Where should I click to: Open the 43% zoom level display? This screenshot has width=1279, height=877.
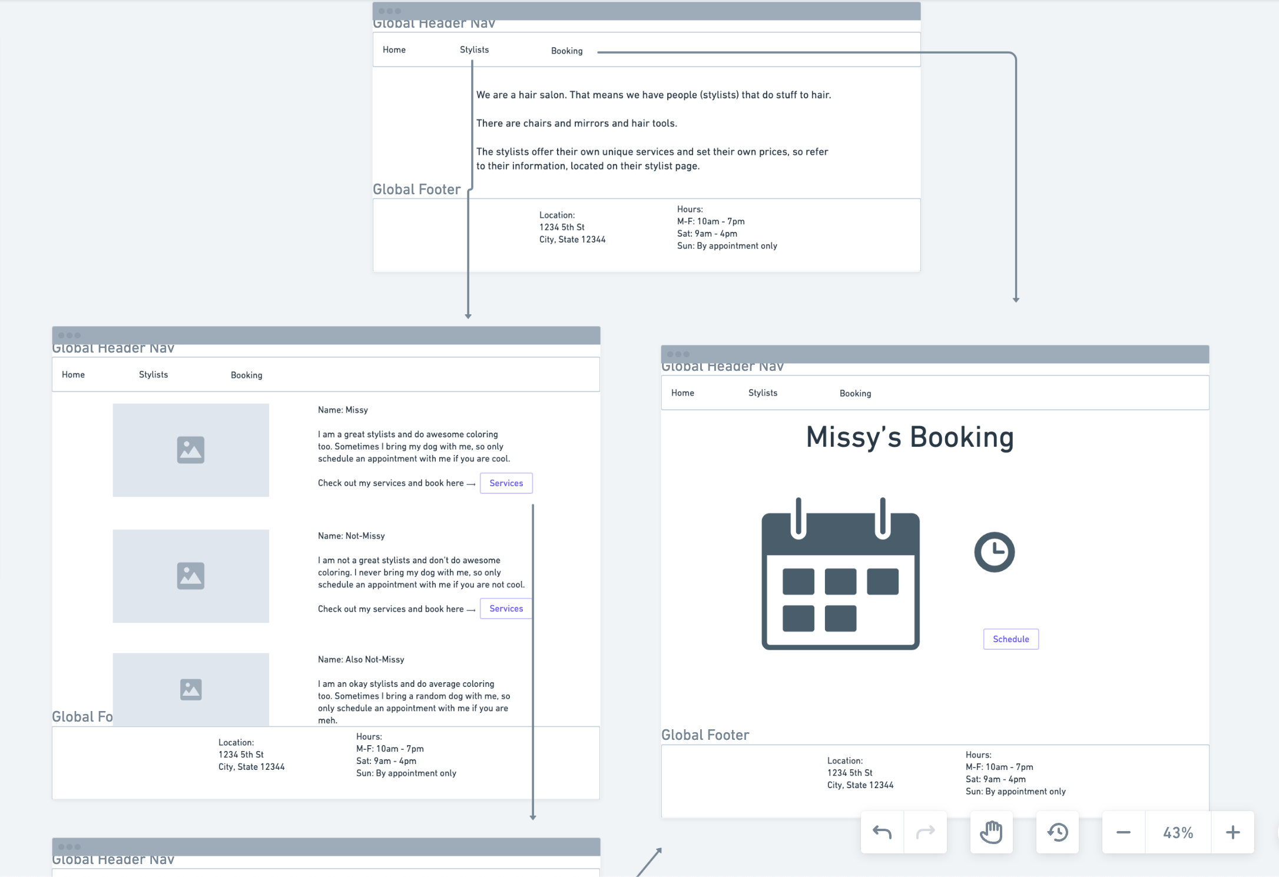1178,832
